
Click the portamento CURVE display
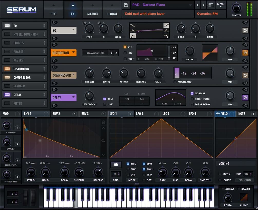(244, 197)
